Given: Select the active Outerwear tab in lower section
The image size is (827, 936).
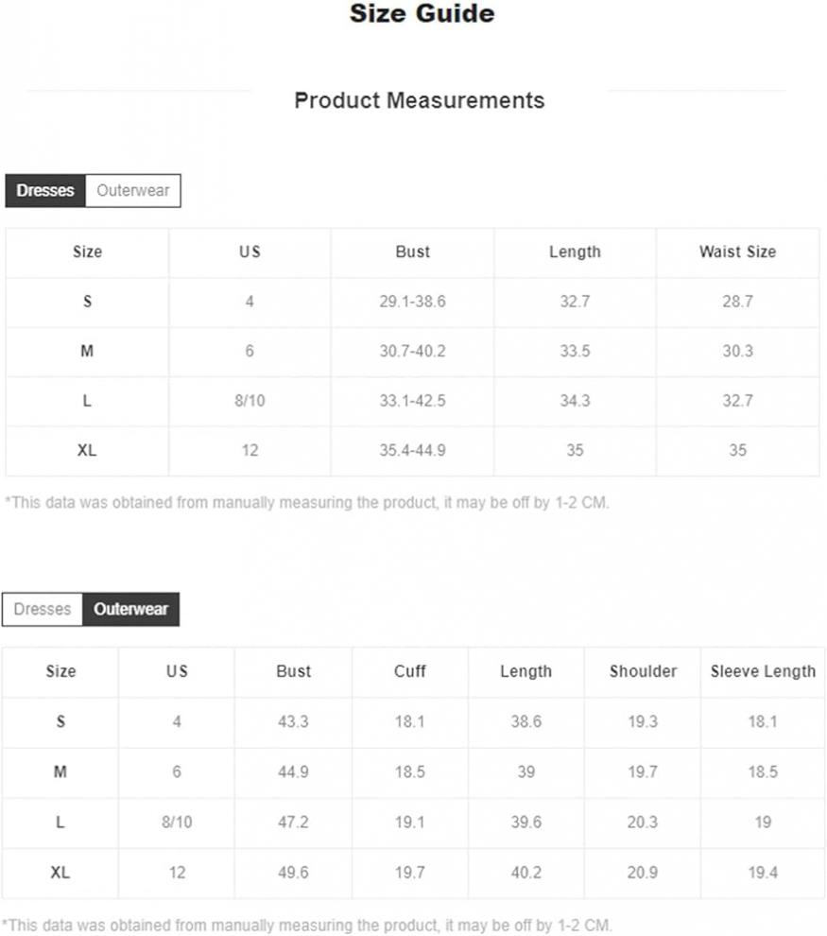Looking at the screenshot, I should pyautogui.click(x=130, y=609).
